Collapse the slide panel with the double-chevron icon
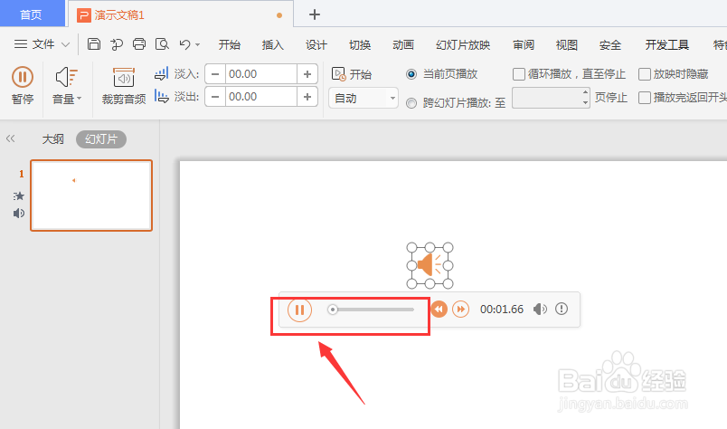Image resolution: width=727 pixels, height=429 pixels. [10, 138]
